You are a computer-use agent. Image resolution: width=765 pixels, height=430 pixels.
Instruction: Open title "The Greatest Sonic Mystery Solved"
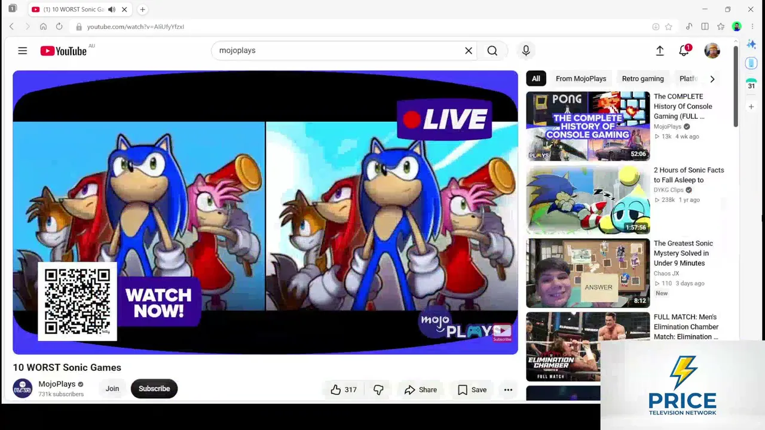pos(683,253)
